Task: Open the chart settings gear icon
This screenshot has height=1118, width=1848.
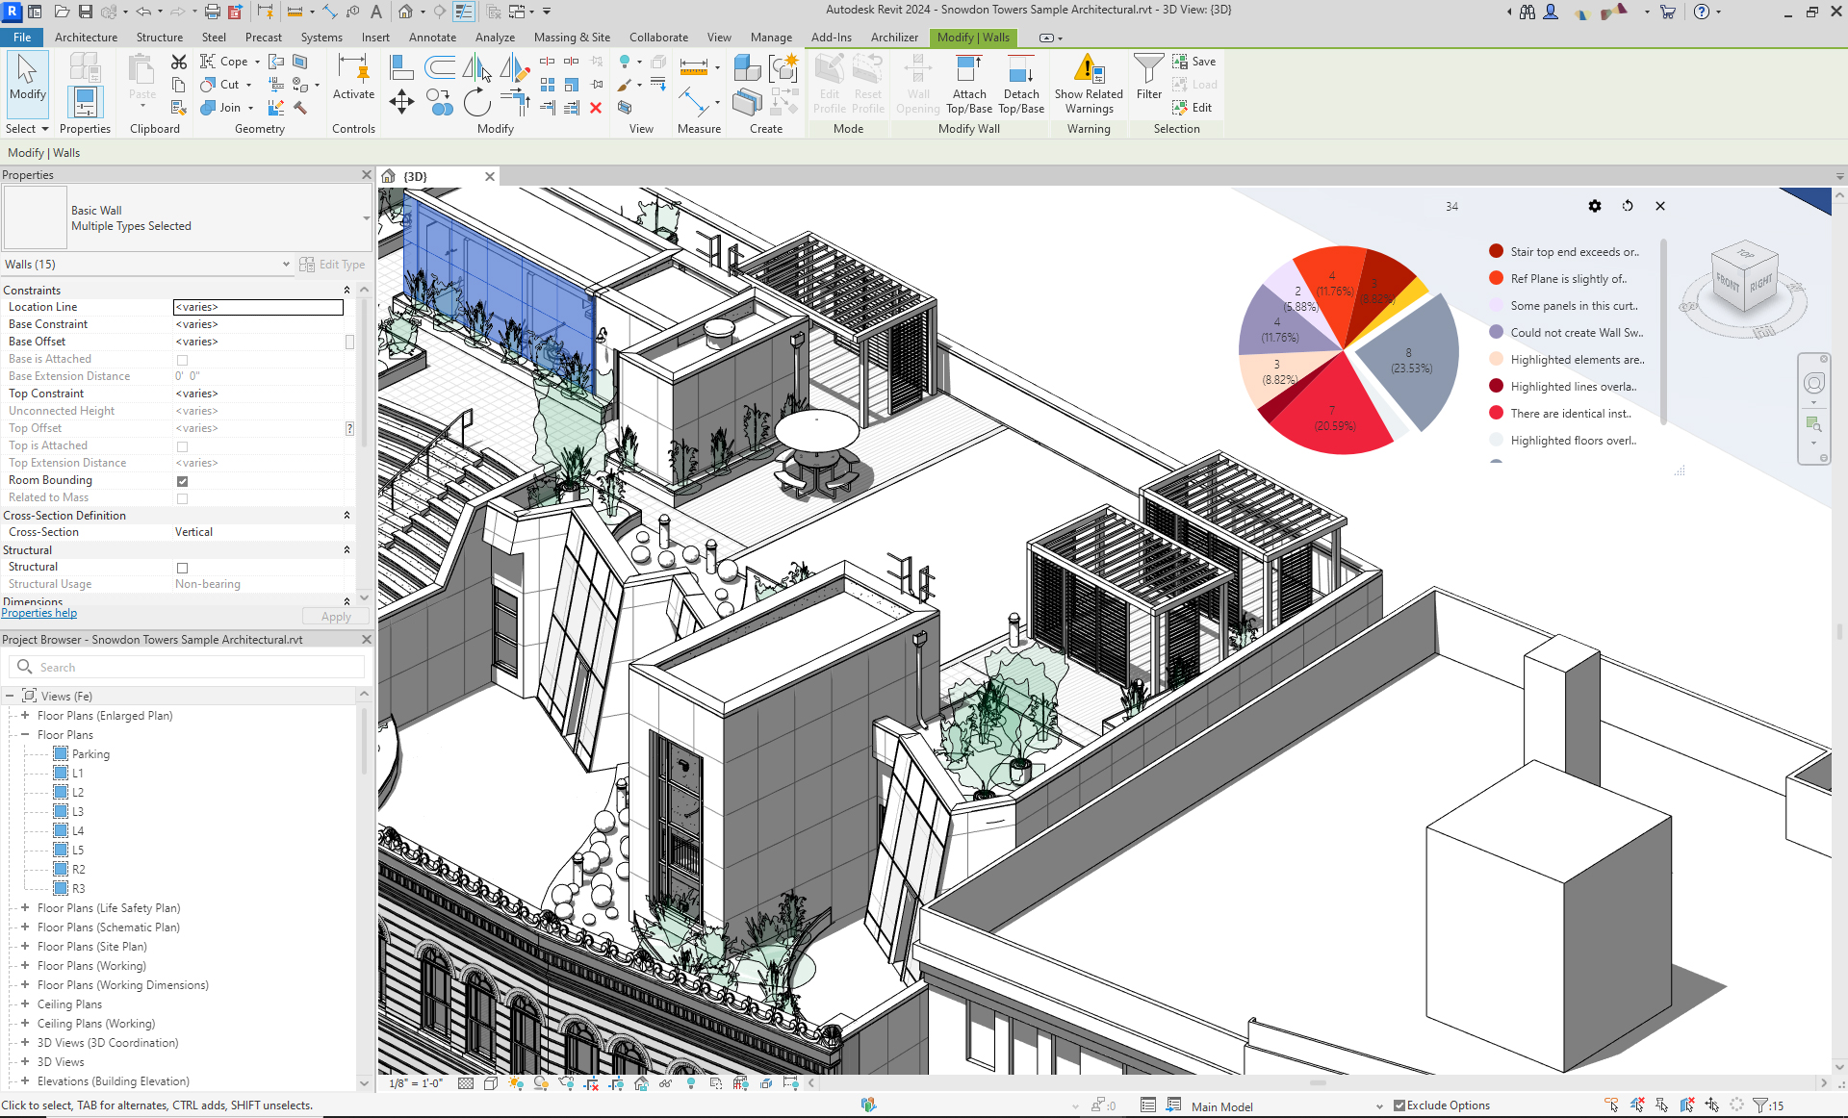Action: (1595, 206)
